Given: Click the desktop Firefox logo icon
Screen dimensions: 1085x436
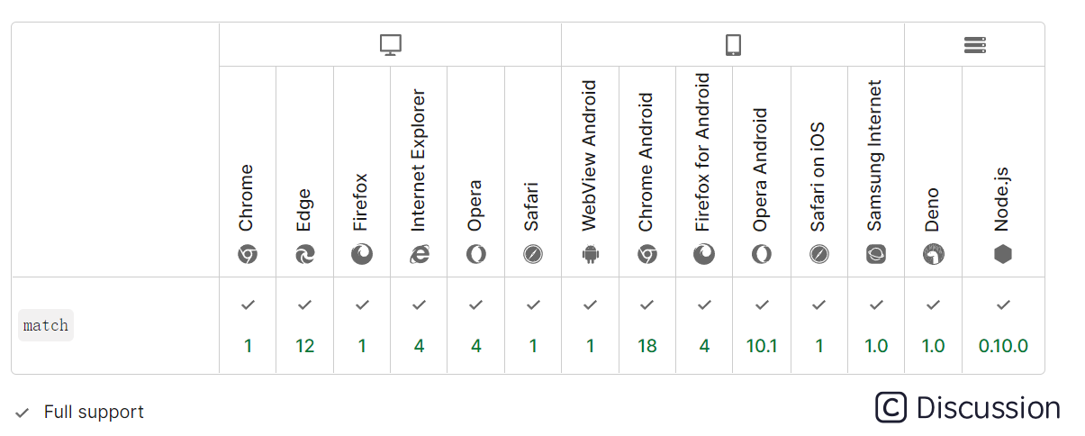Looking at the screenshot, I should (x=362, y=254).
